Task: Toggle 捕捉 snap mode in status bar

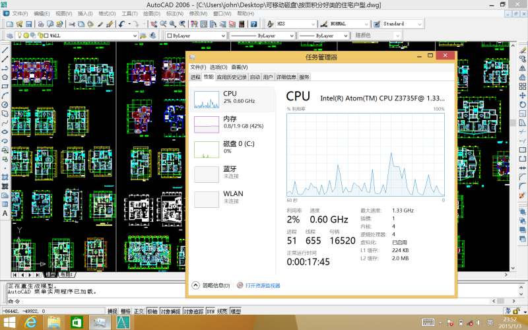Action: tap(112, 311)
